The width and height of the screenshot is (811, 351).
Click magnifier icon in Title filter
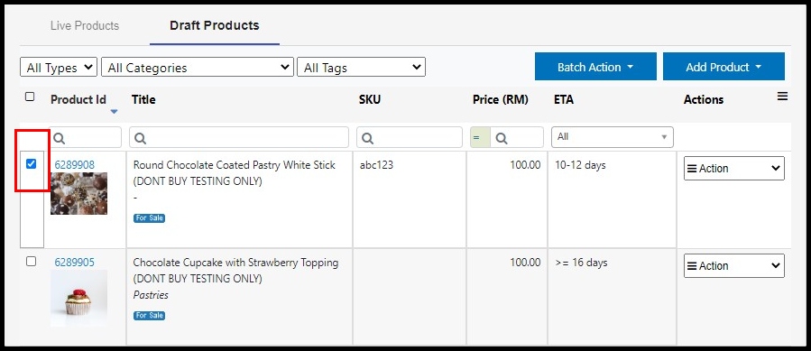140,138
